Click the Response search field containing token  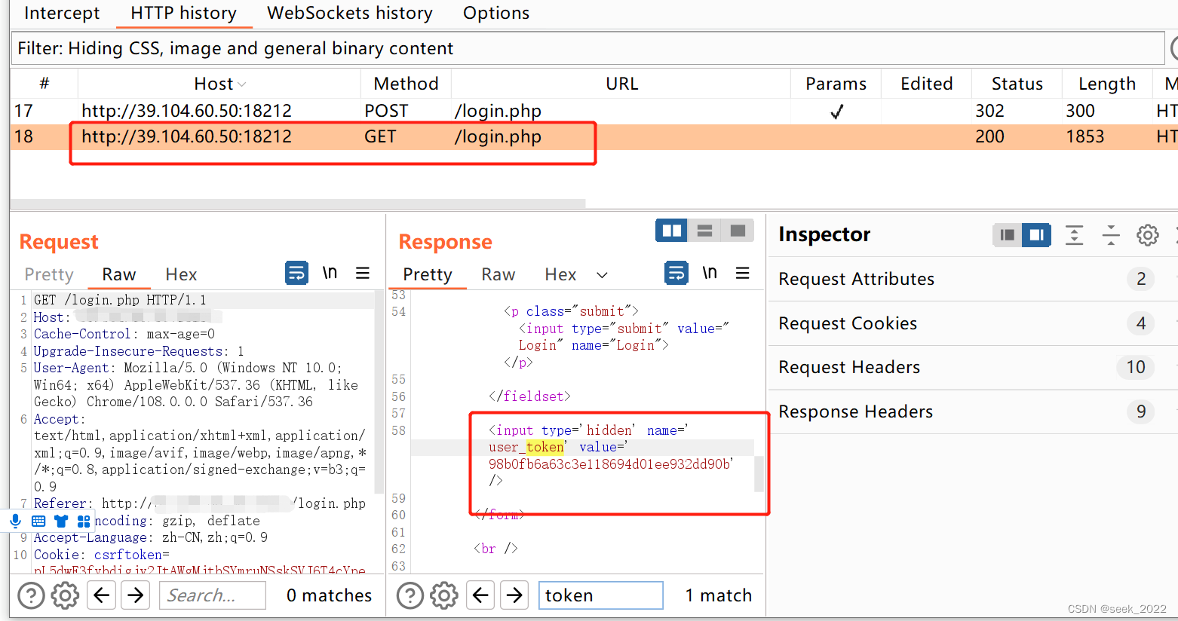(x=601, y=595)
